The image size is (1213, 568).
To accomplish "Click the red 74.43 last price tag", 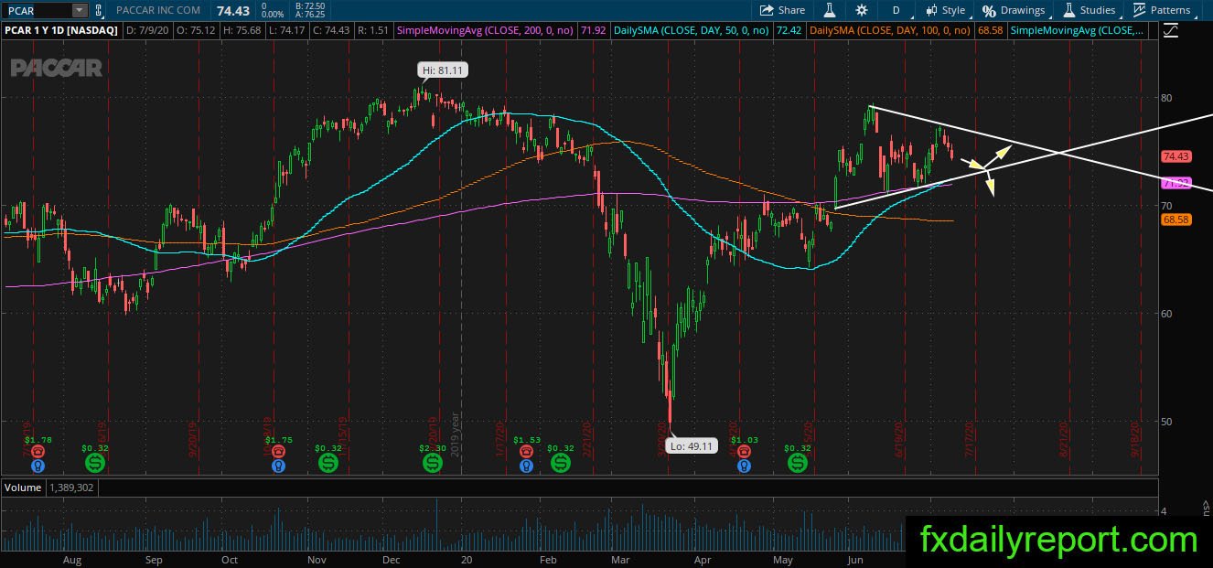I will (1175, 156).
